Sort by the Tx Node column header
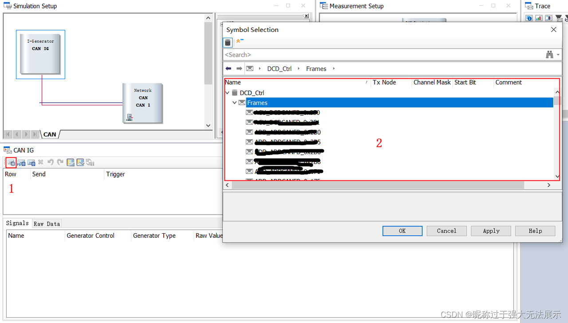 [x=391, y=82]
